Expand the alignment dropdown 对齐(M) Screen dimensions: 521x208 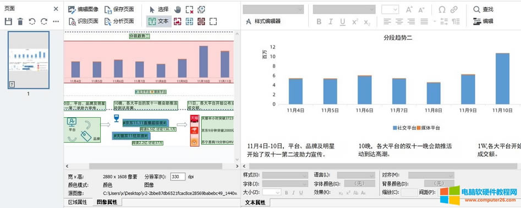(431, 175)
